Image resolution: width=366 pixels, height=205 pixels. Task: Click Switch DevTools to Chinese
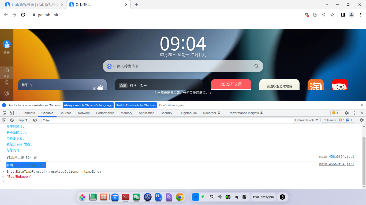tap(136, 105)
